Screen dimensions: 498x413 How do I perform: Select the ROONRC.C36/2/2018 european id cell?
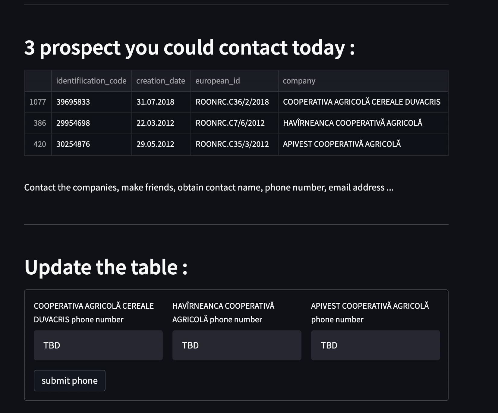(x=232, y=102)
